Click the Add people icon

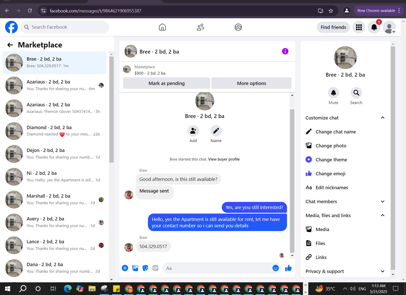pyautogui.click(x=193, y=131)
